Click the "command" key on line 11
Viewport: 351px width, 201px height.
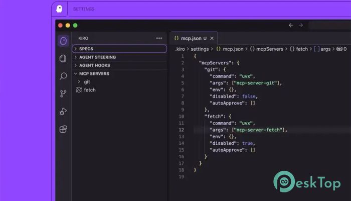pos(222,123)
